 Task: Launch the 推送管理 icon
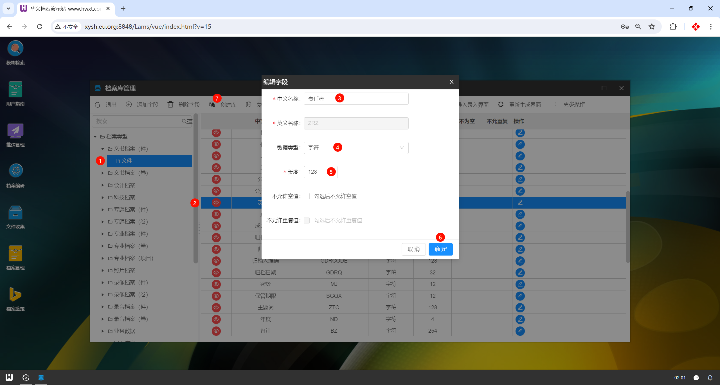(15, 131)
